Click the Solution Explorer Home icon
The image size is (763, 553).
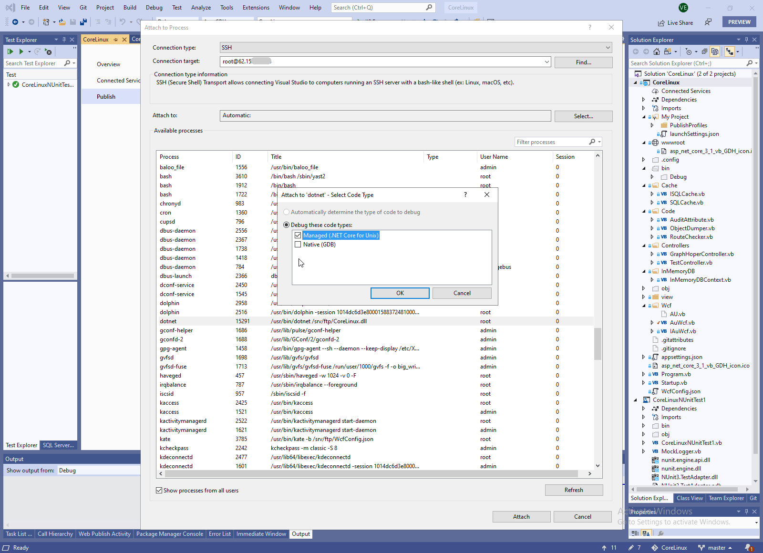657,51
